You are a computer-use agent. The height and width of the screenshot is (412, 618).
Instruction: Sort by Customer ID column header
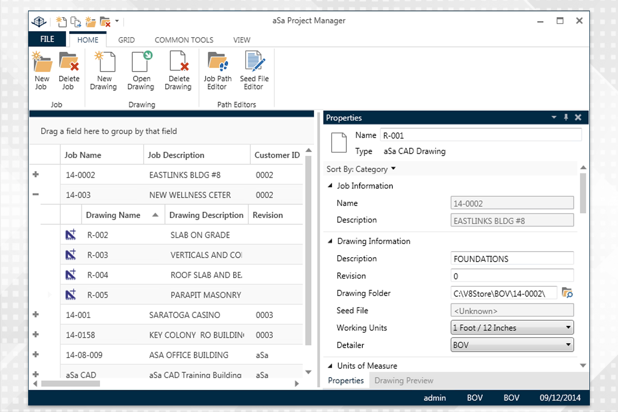tap(277, 155)
